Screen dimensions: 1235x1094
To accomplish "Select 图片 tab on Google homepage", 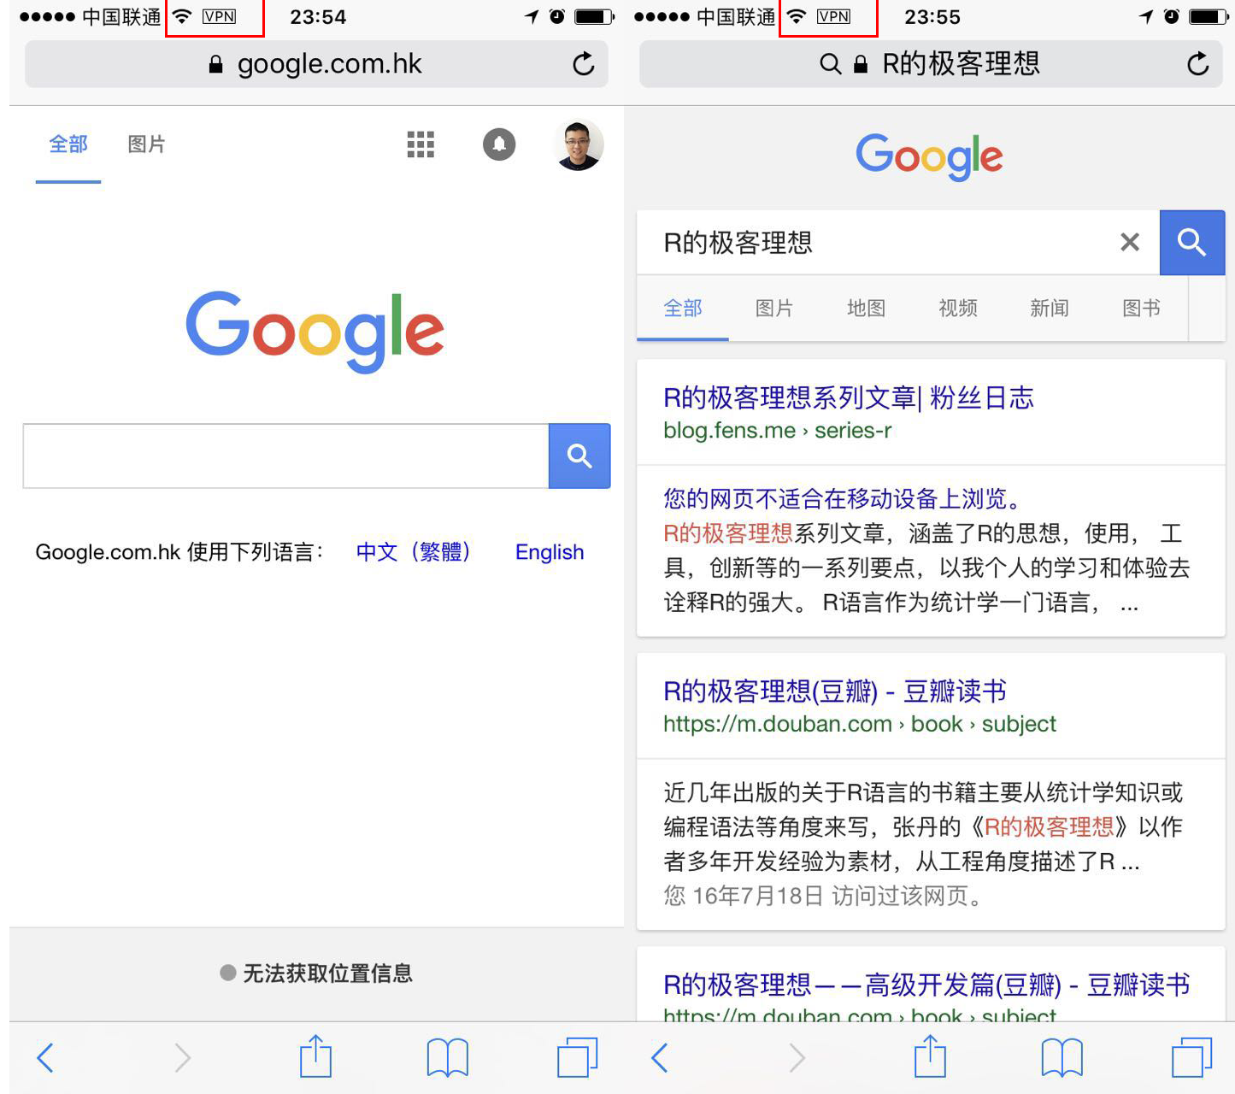I will point(146,144).
